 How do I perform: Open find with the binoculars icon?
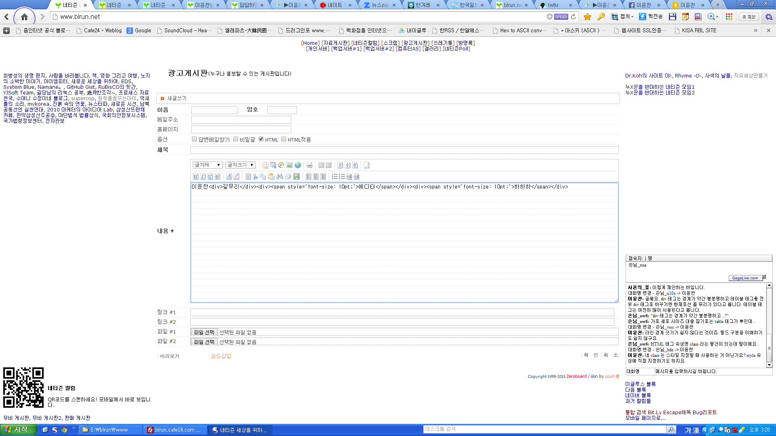[x=280, y=176]
